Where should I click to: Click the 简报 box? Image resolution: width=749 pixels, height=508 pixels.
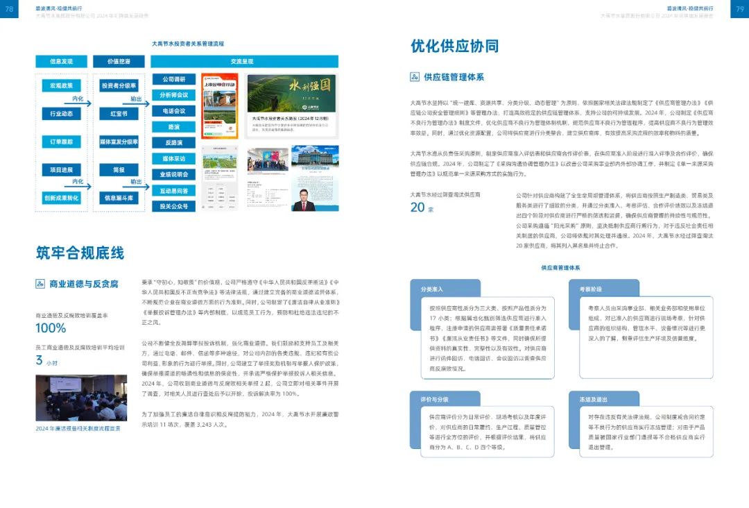(119, 170)
